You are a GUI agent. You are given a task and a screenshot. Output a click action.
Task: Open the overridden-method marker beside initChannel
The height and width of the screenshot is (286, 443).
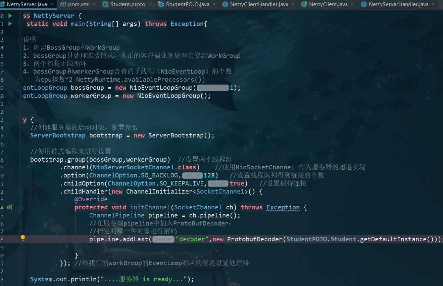tap(9, 207)
